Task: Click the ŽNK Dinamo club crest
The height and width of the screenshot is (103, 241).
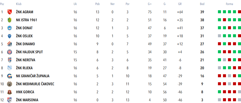Action: point(10,44)
